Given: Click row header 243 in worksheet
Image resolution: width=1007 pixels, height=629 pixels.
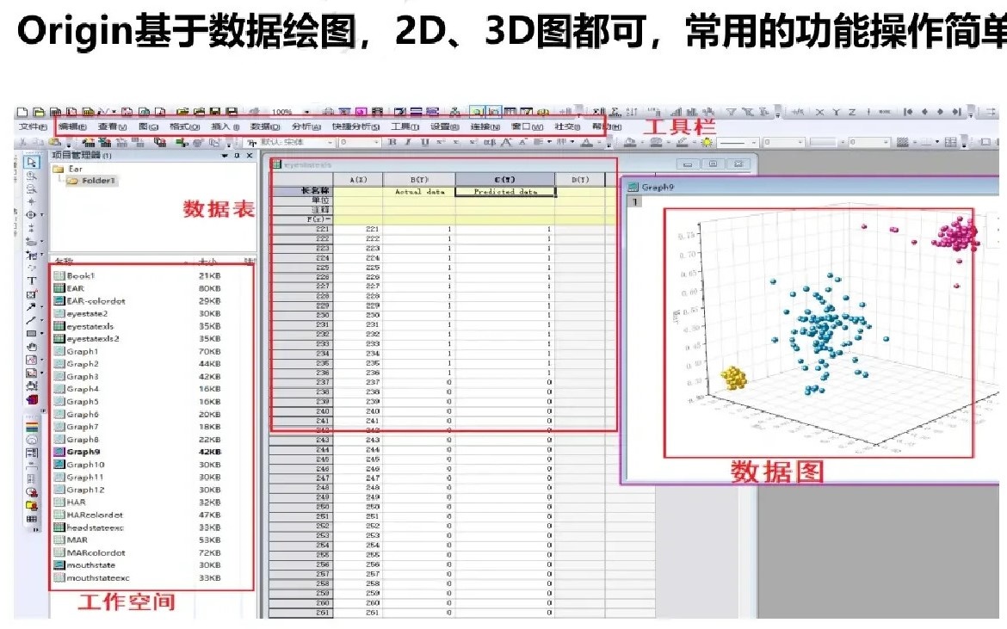Looking at the screenshot, I should tap(301, 441).
